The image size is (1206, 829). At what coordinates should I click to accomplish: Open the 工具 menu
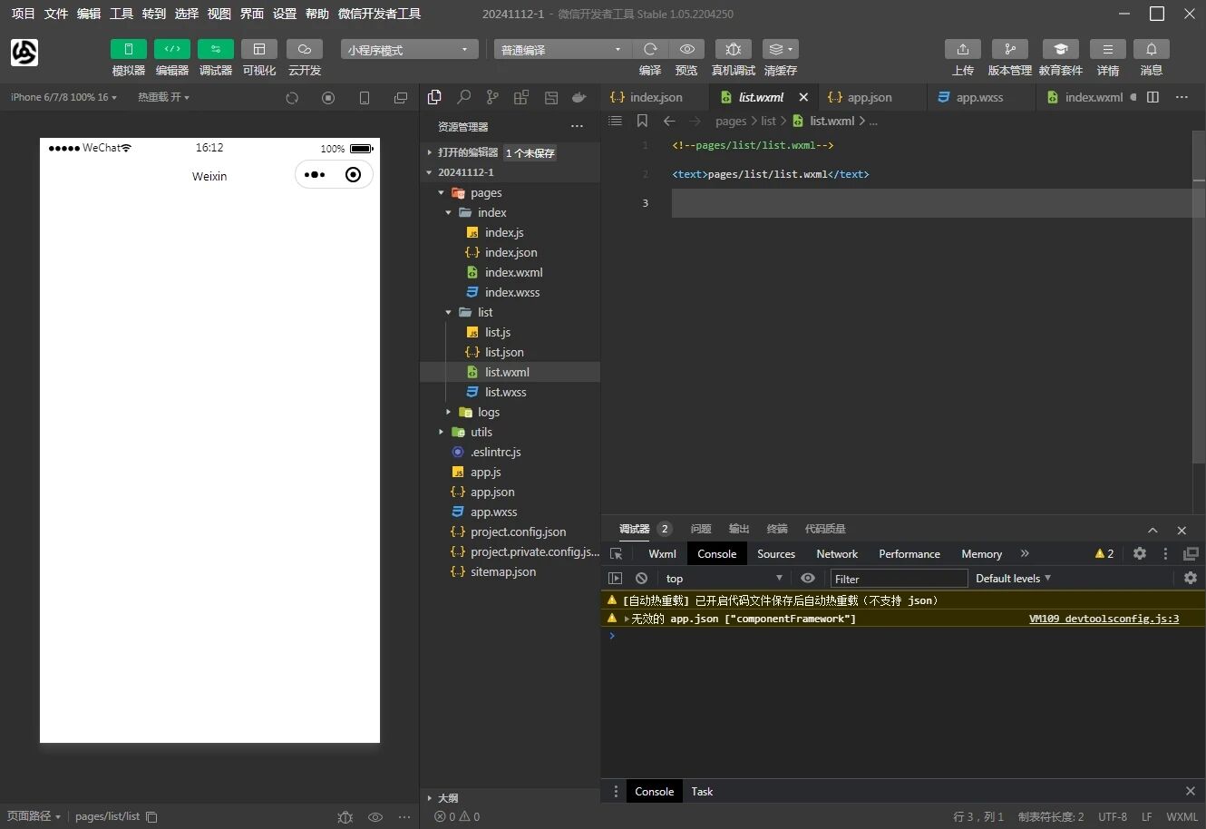pos(122,14)
